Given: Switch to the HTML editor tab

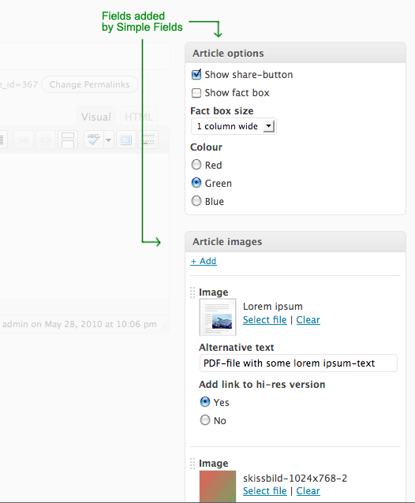Looking at the screenshot, I should click(x=139, y=117).
